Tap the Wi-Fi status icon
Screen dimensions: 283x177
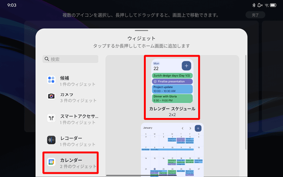266,5
